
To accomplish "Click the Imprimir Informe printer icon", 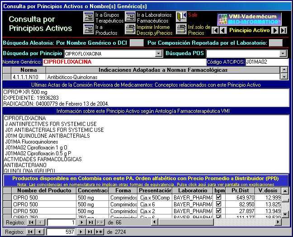I will (130, 29).
